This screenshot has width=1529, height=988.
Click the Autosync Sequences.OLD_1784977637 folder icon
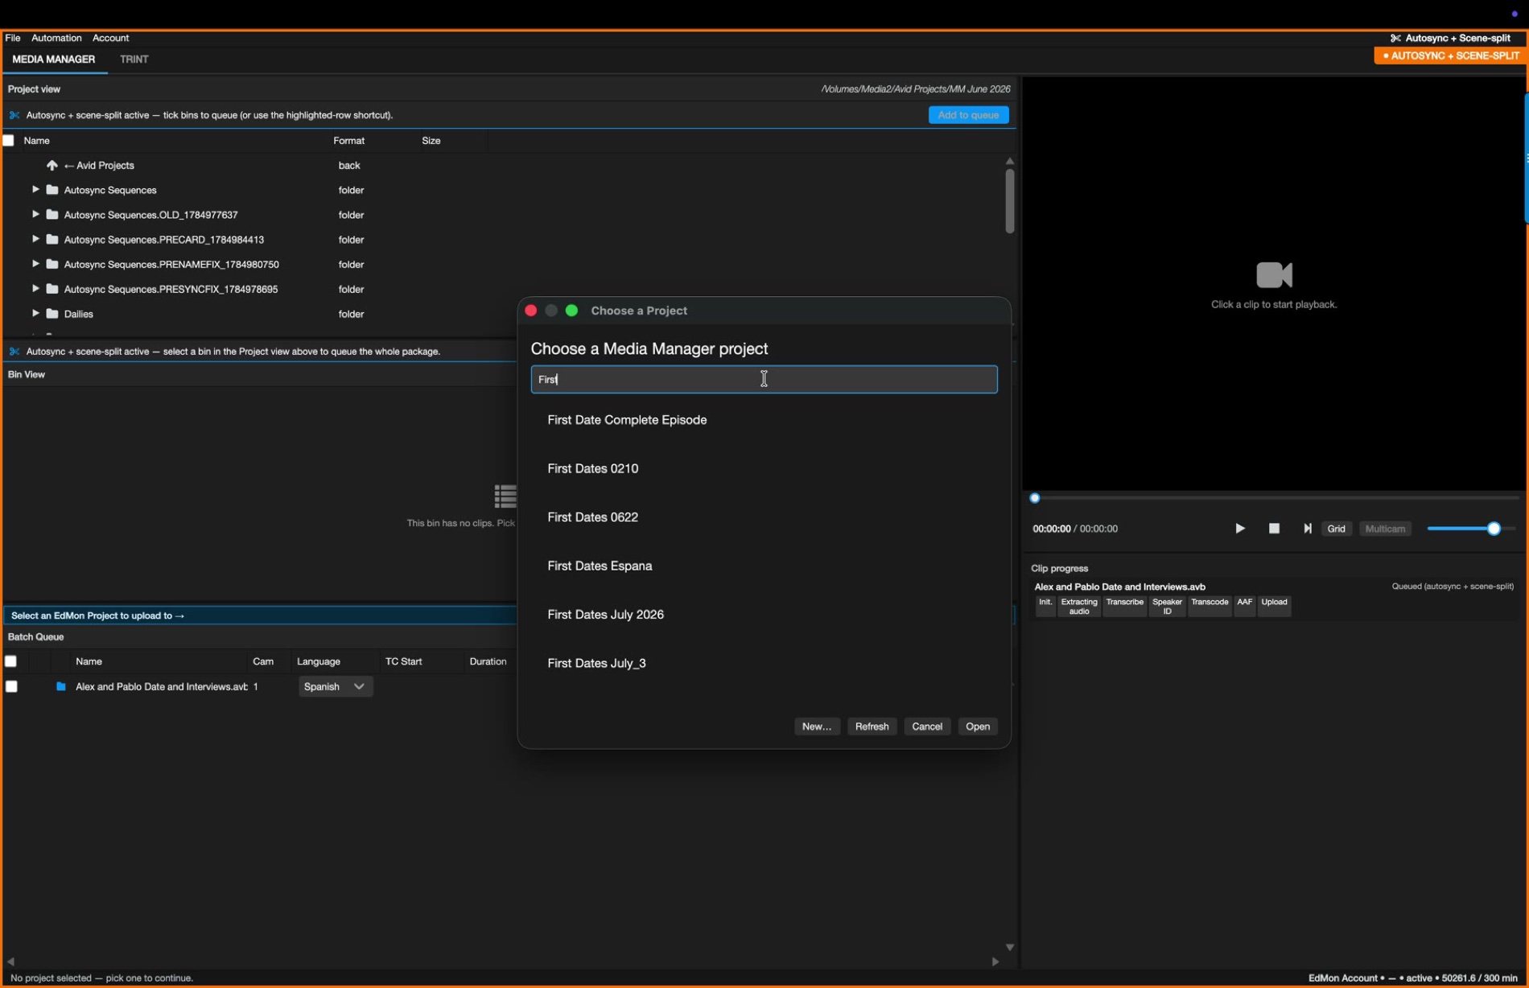(52, 215)
